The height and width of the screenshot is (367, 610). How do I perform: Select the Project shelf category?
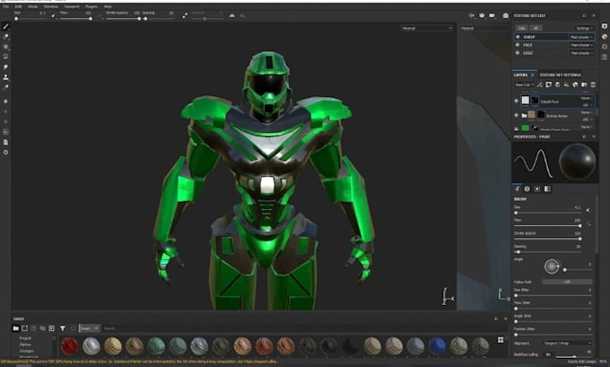25,338
